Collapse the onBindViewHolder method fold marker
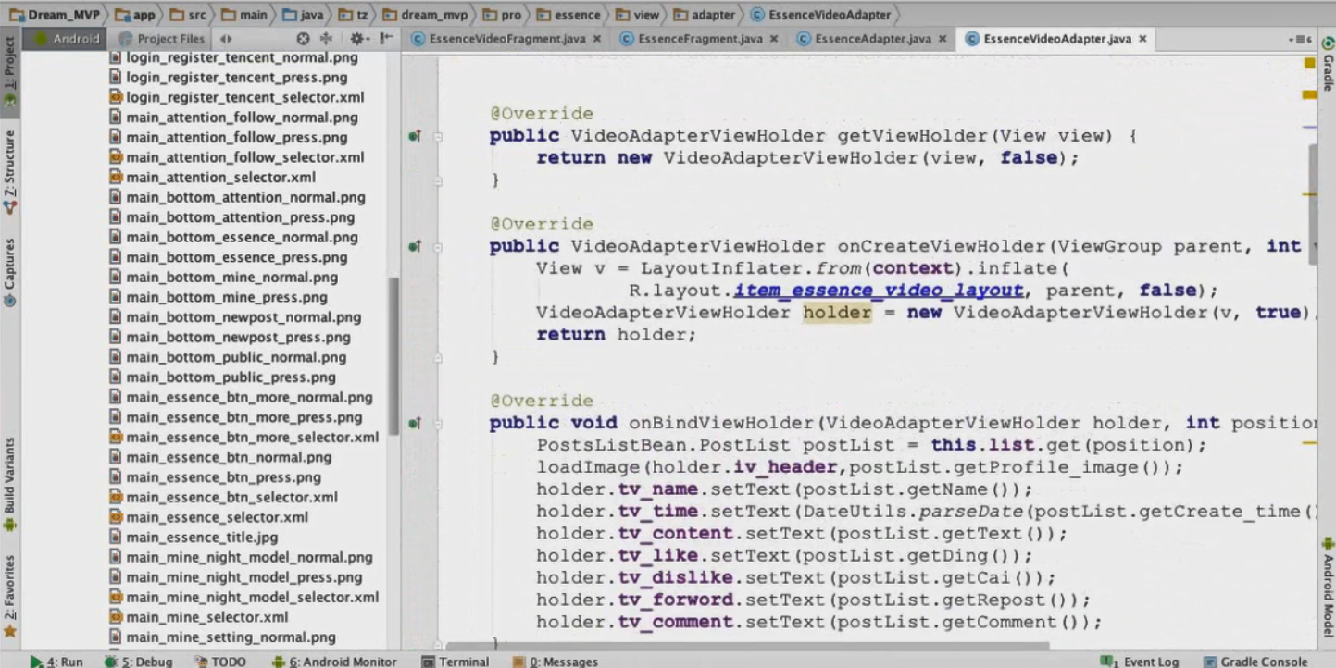 (x=438, y=424)
